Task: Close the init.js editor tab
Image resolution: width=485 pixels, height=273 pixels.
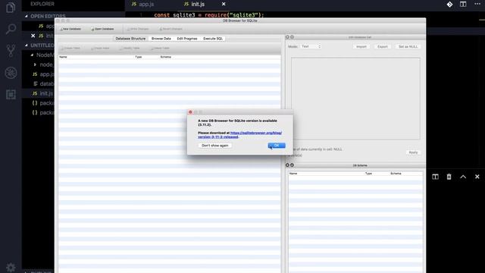Action: pos(224,4)
